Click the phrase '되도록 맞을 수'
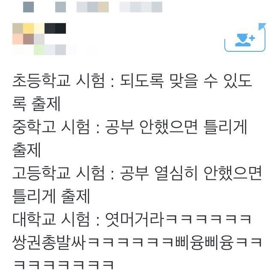The width and height of the screenshot is (274, 274). coord(170,81)
